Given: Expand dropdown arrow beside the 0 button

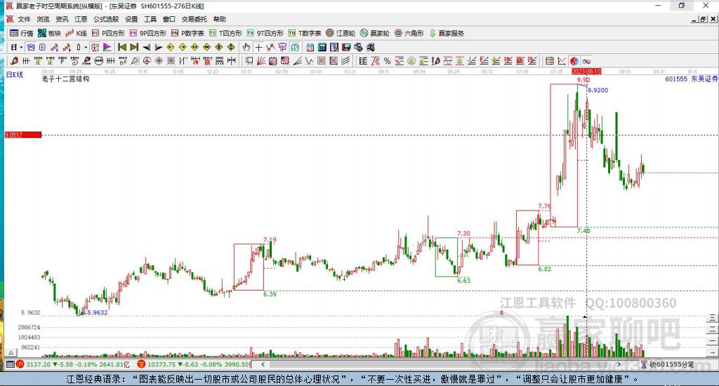Looking at the screenshot, I should [x=86, y=47].
